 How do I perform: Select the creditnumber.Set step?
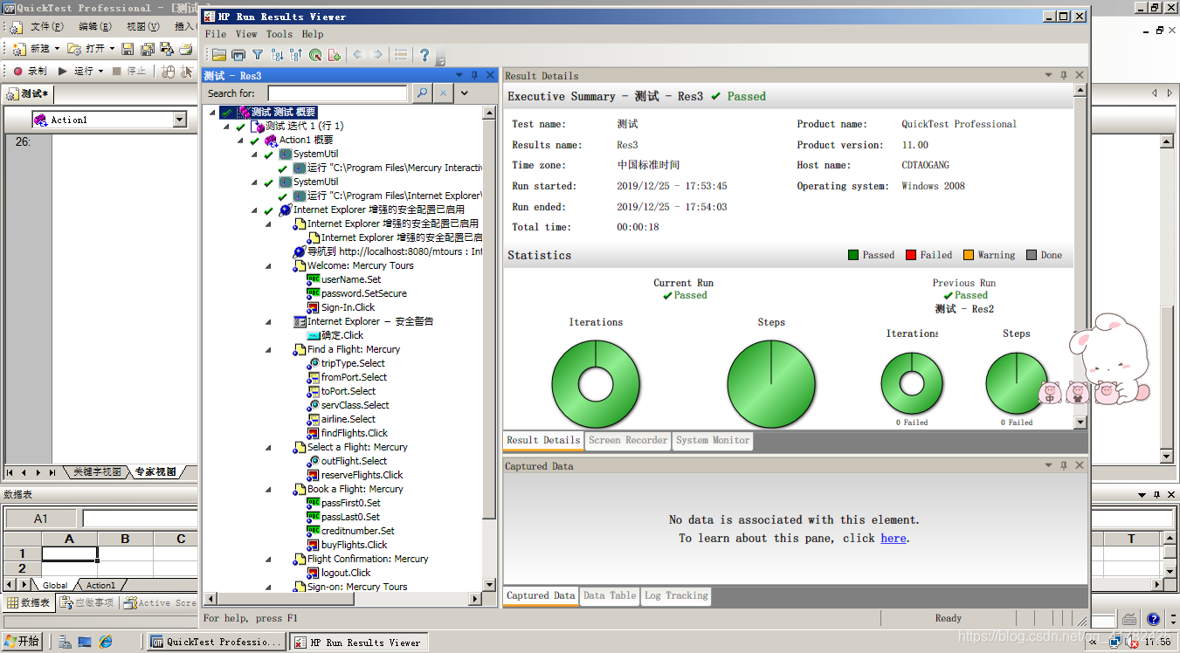(357, 531)
